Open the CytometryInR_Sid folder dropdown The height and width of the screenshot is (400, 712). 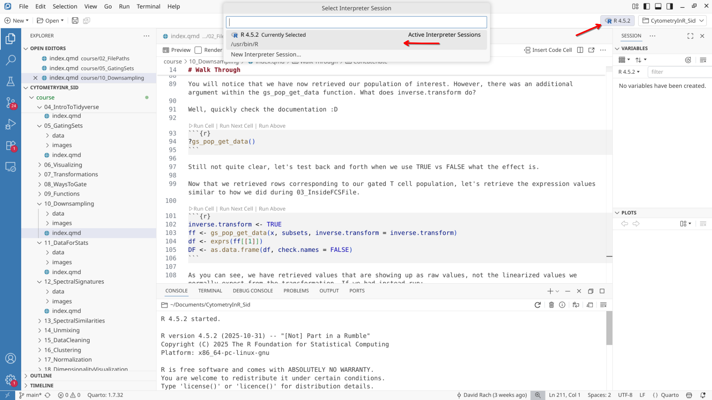point(672,21)
